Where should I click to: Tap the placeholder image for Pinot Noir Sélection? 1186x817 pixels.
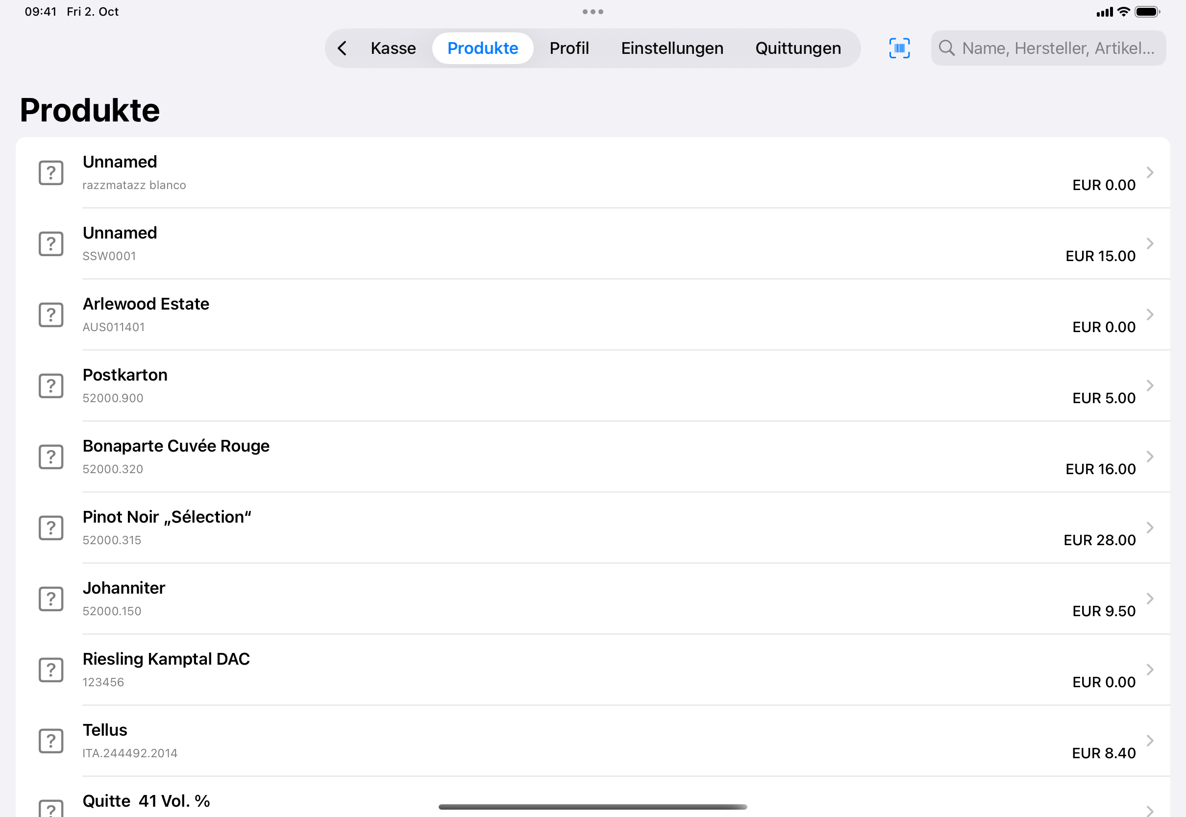point(50,528)
